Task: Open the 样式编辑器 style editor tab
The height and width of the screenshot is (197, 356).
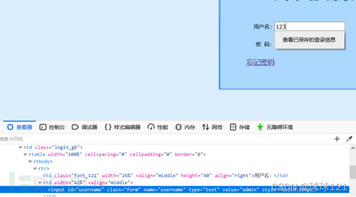Action: tap(123, 127)
